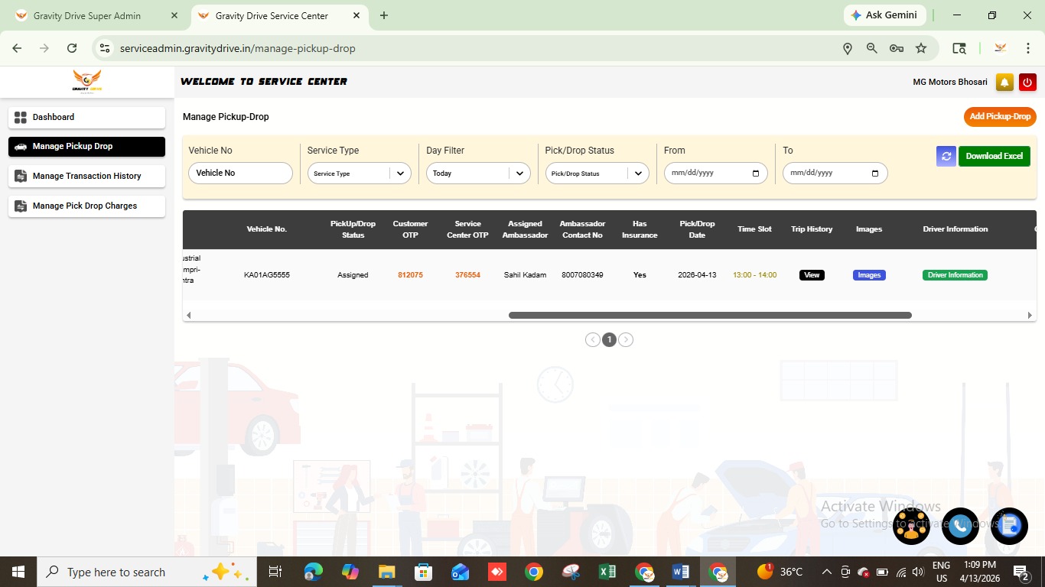Click the blue refresh filters icon
1045x587 pixels.
946,156
